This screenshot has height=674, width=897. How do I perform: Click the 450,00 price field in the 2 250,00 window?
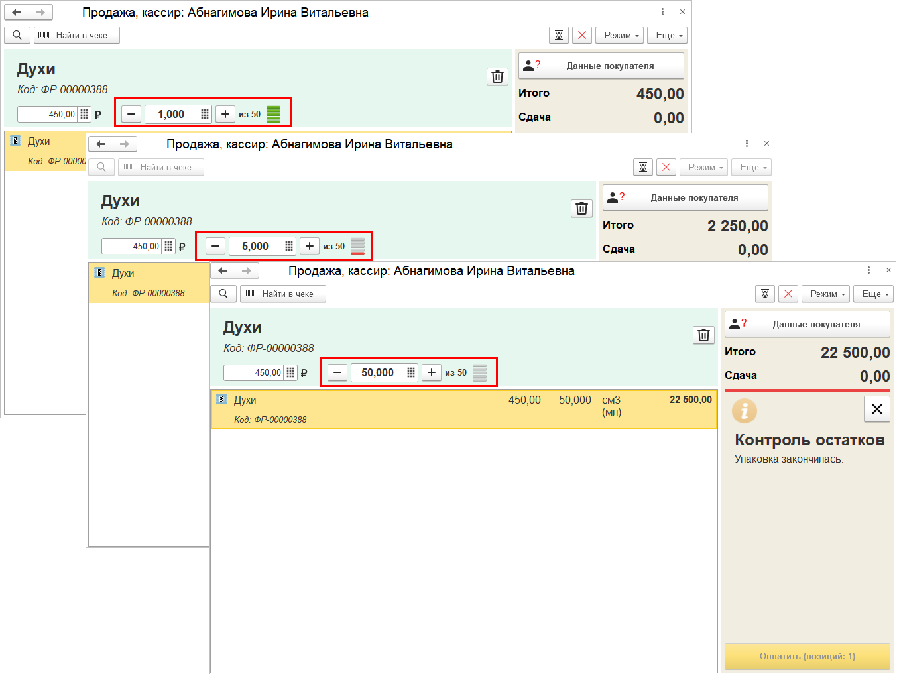(x=132, y=246)
